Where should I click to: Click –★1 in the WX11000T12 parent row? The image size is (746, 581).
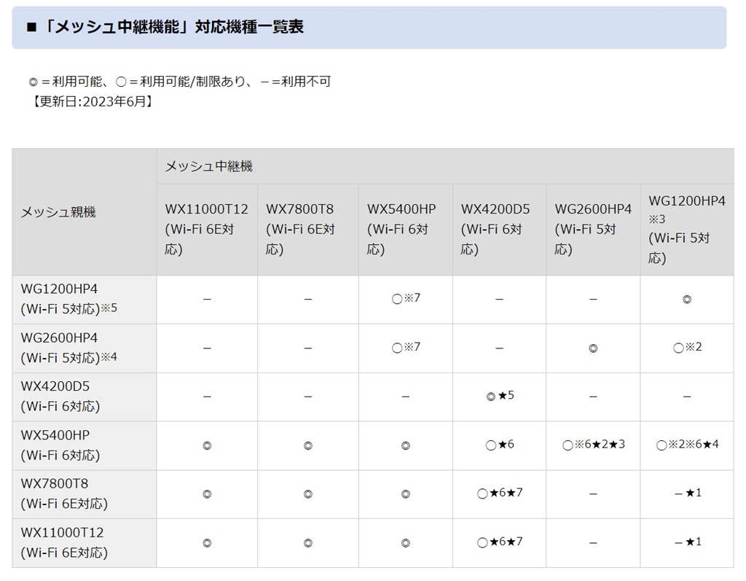coord(688,542)
